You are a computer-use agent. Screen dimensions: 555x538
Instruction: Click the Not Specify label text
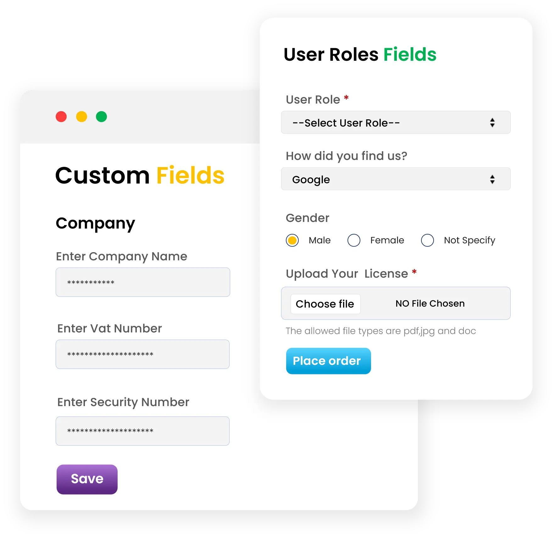469,241
